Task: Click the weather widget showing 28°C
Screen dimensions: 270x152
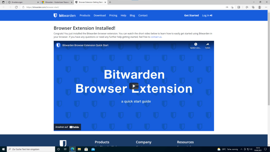Action: tap(228, 149)
